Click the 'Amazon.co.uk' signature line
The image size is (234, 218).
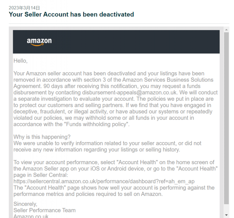coord(31,216)
